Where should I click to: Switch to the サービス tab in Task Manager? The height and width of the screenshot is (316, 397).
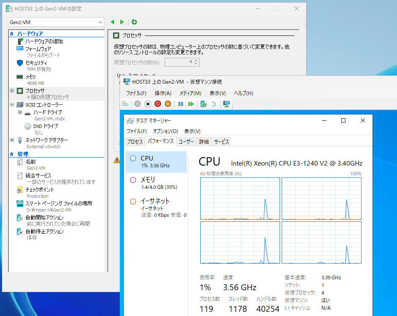(221, 142)
